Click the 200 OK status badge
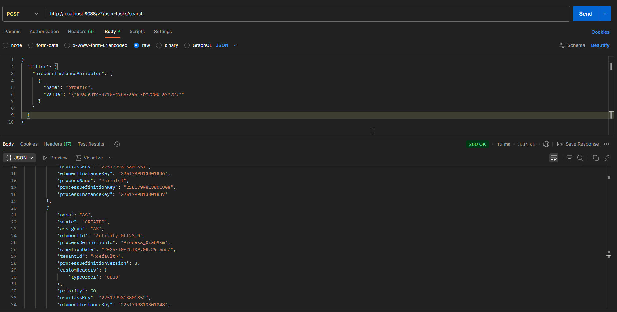Viewport: 617px width, 312px height. [477, 144]
